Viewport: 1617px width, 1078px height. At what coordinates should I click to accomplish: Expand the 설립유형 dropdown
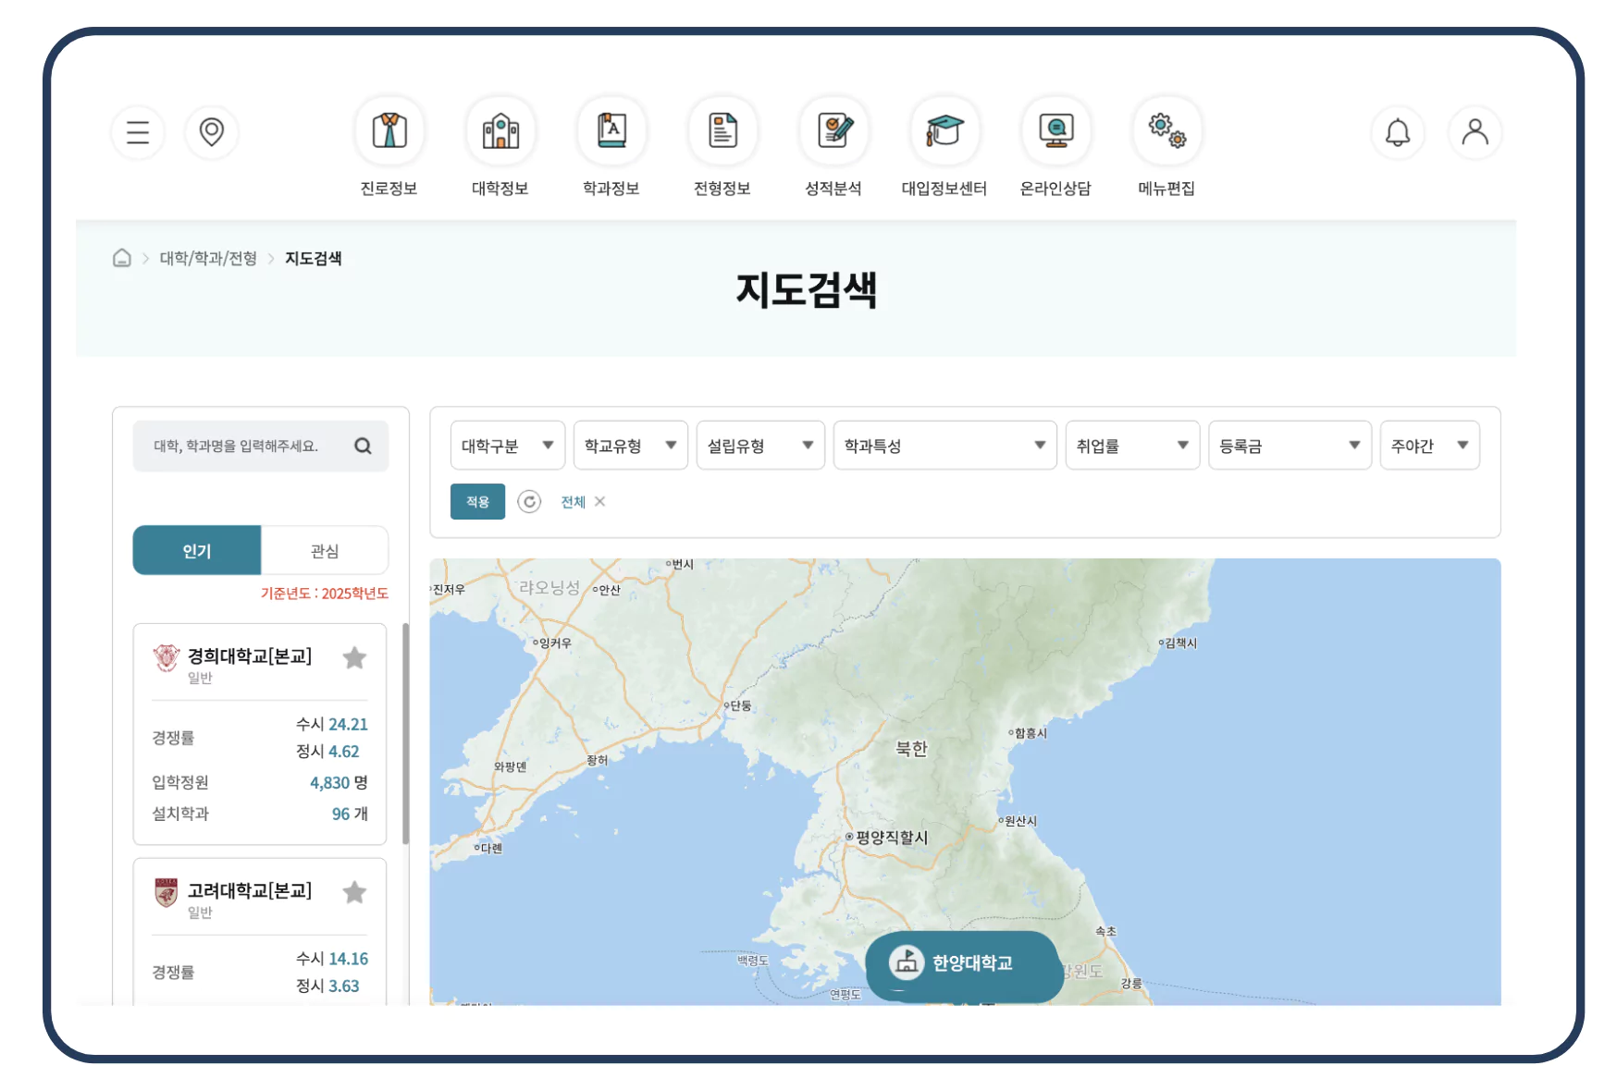pos(760,446)
